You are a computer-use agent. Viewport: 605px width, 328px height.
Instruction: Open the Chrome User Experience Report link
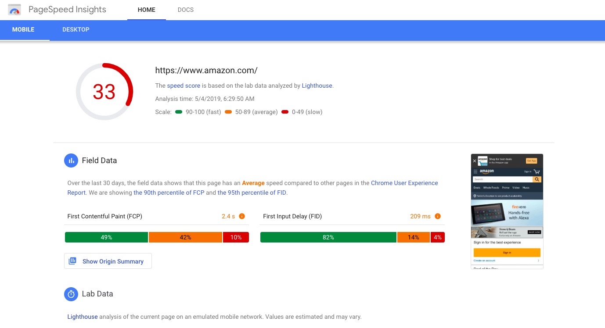tap(404, 183)
